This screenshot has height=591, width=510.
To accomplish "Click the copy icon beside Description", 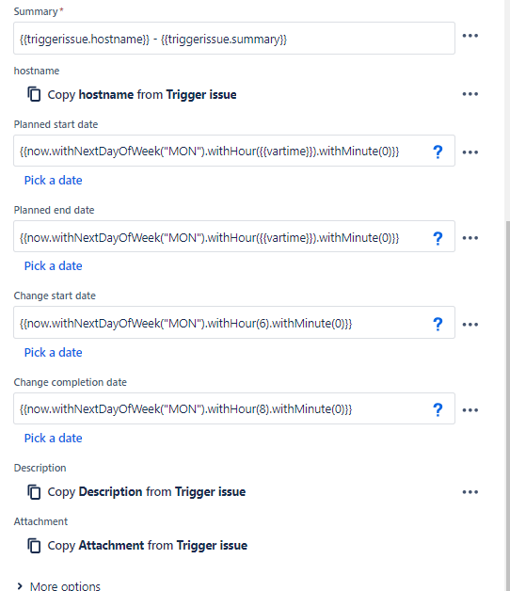I will [x=34, y=492].
